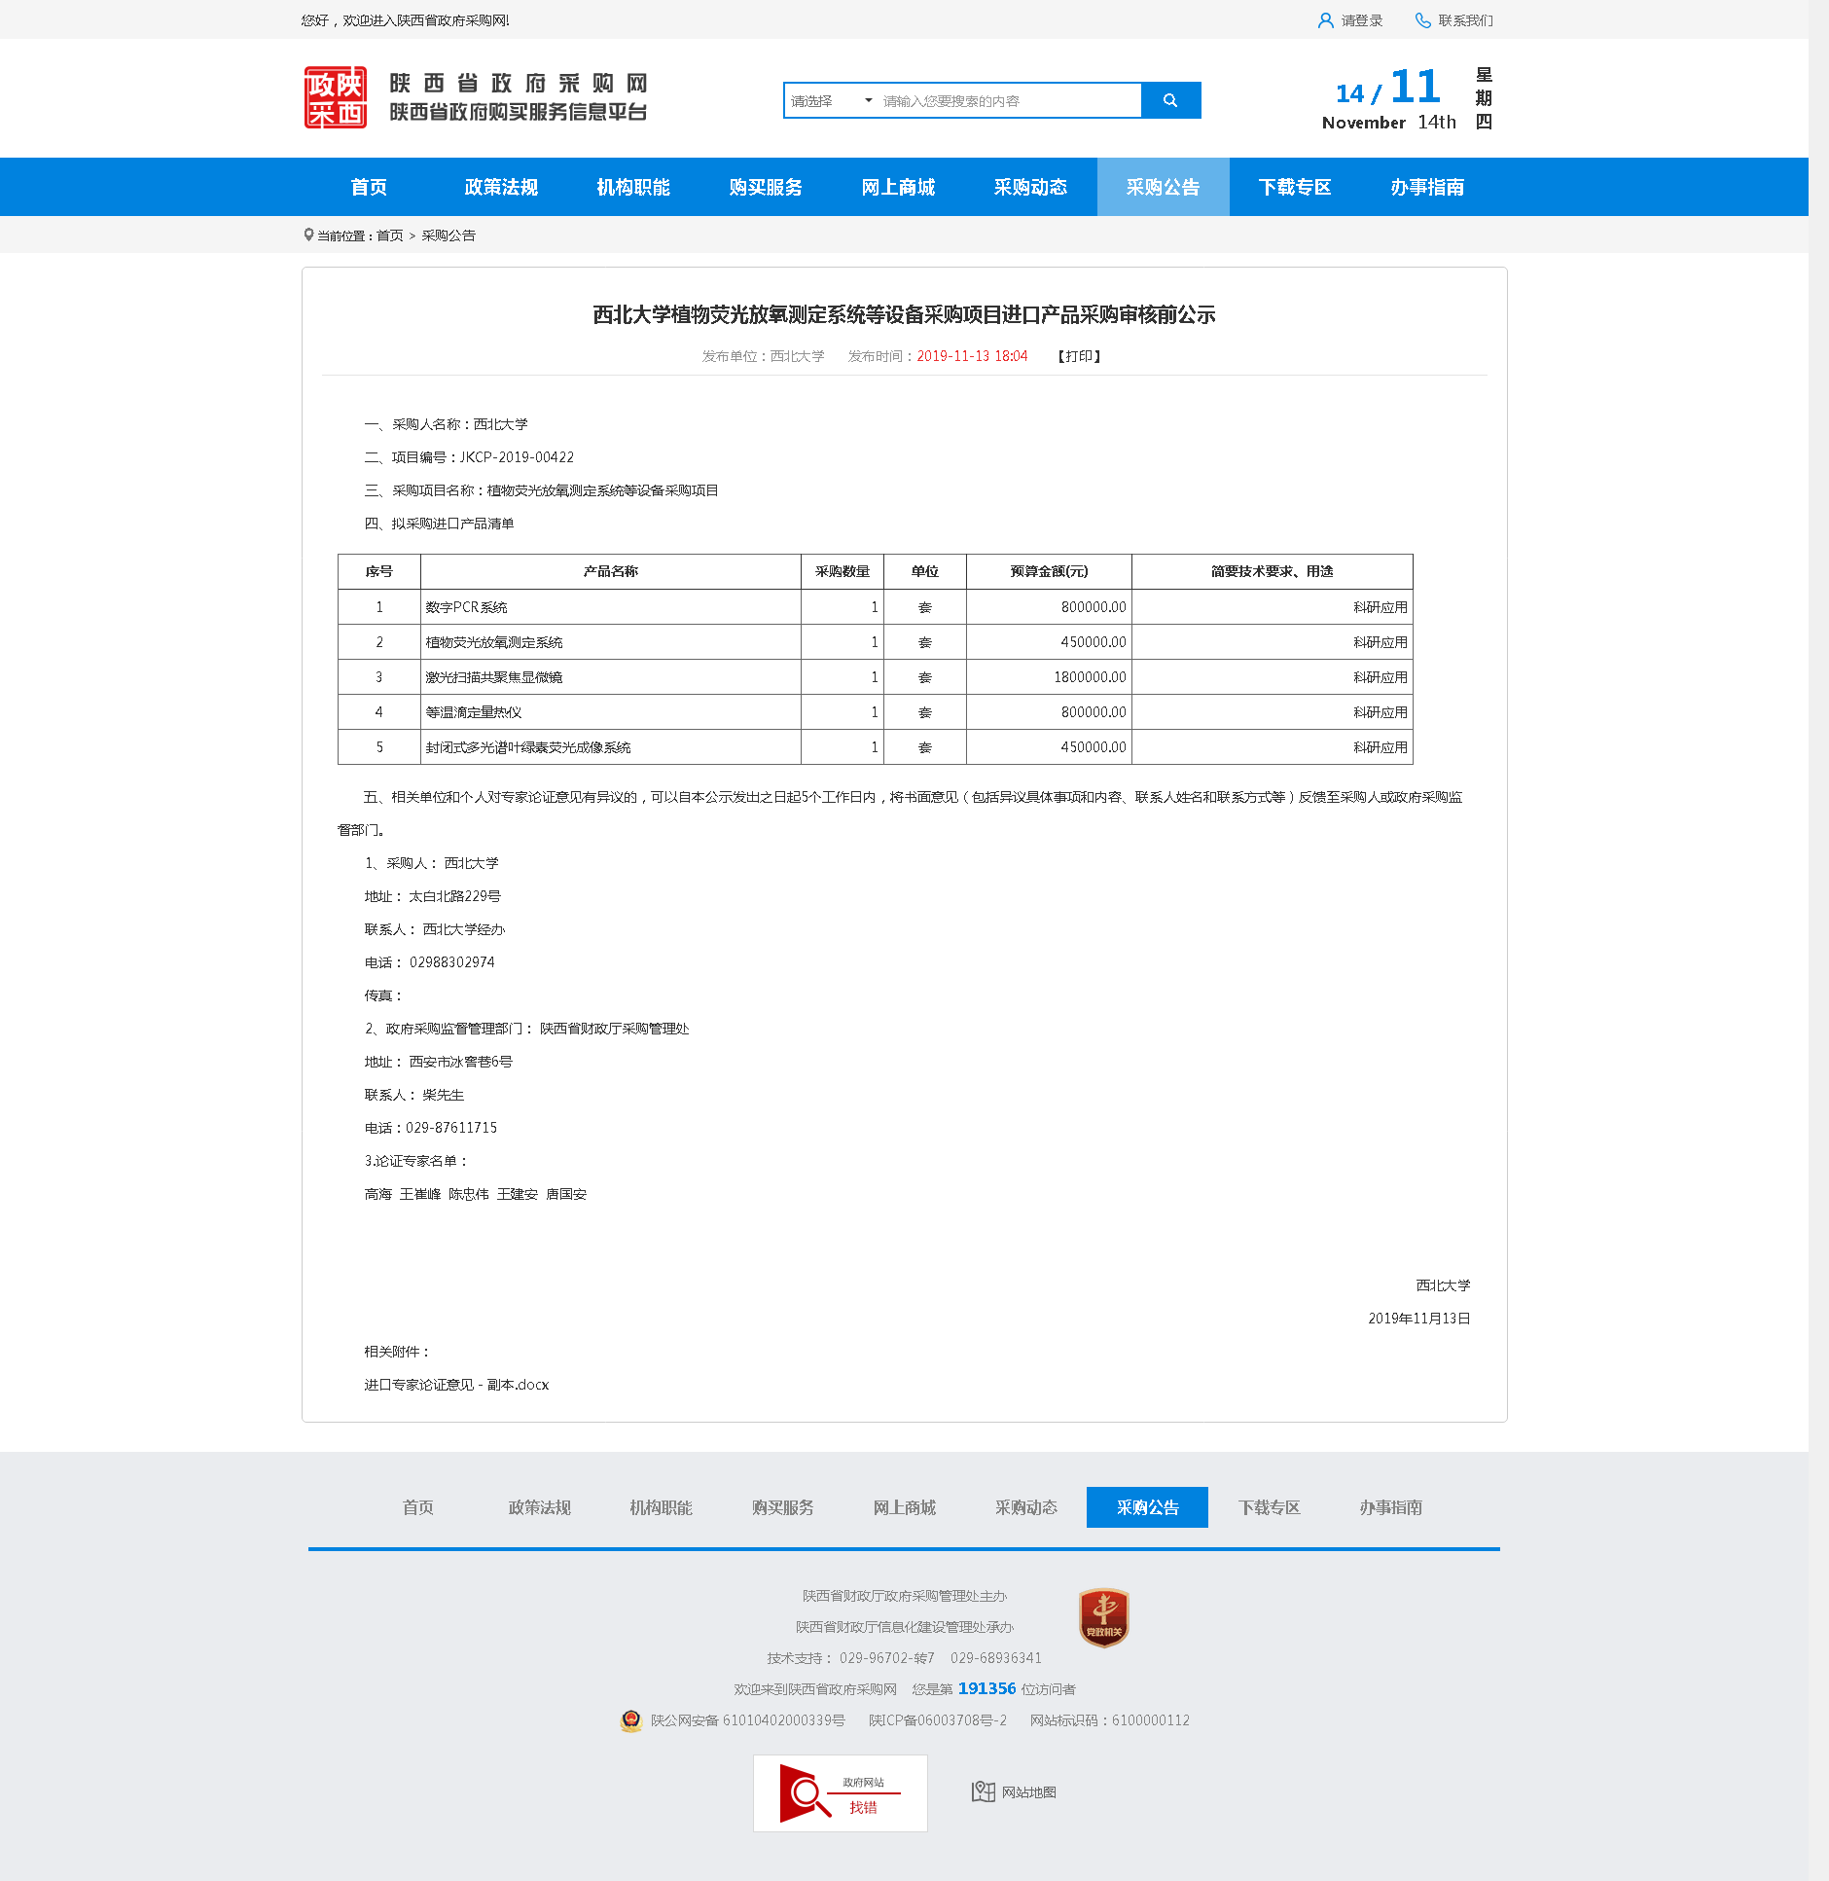Click 请登录 link at page top

[1361, 20]
